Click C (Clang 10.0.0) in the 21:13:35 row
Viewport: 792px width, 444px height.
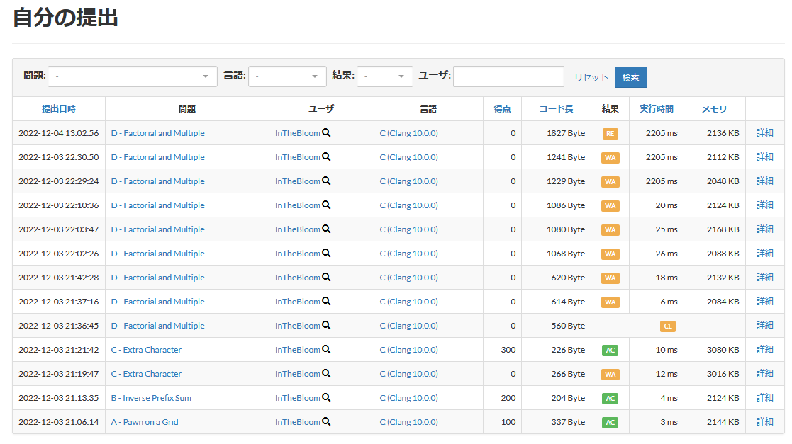pos(408,398)
